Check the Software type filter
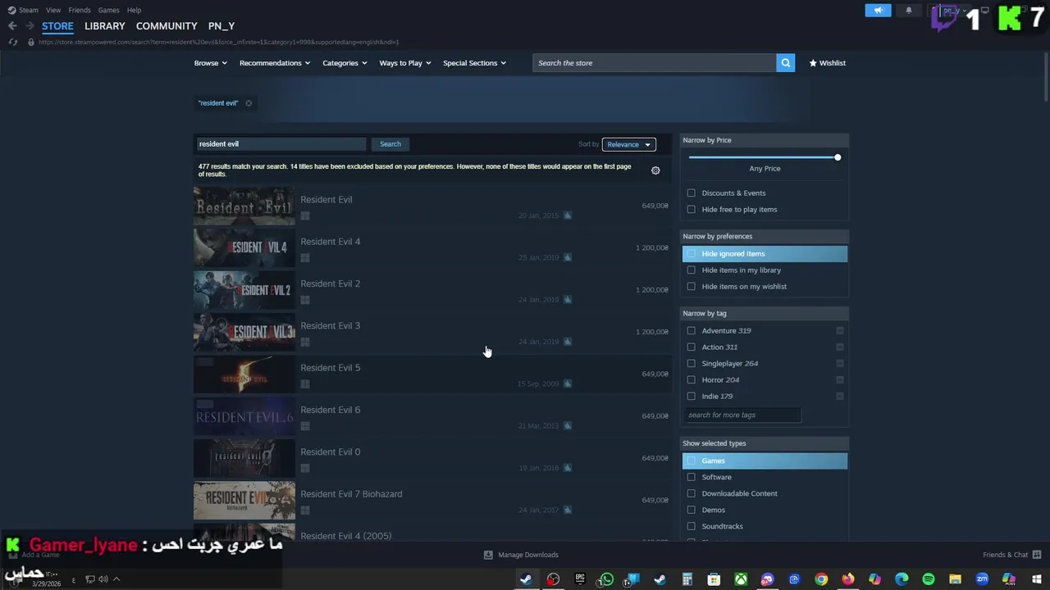This screenshot has height=590, width=1050. 691,477
